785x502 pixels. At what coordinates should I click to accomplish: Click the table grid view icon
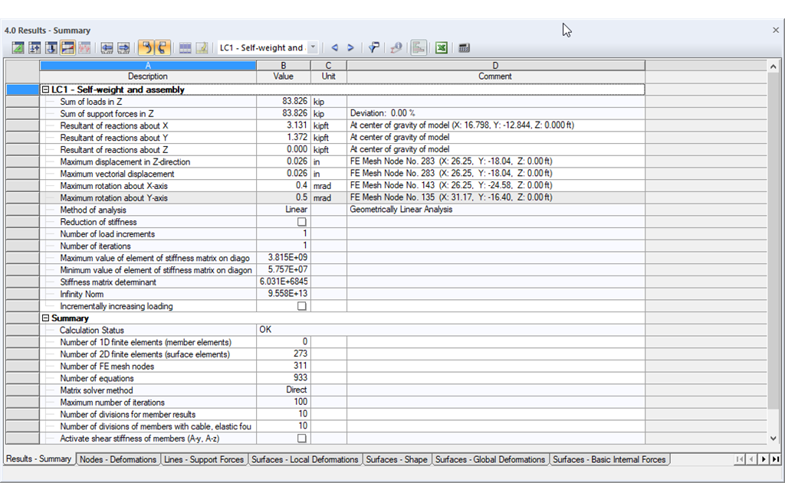tap(186, 48)
